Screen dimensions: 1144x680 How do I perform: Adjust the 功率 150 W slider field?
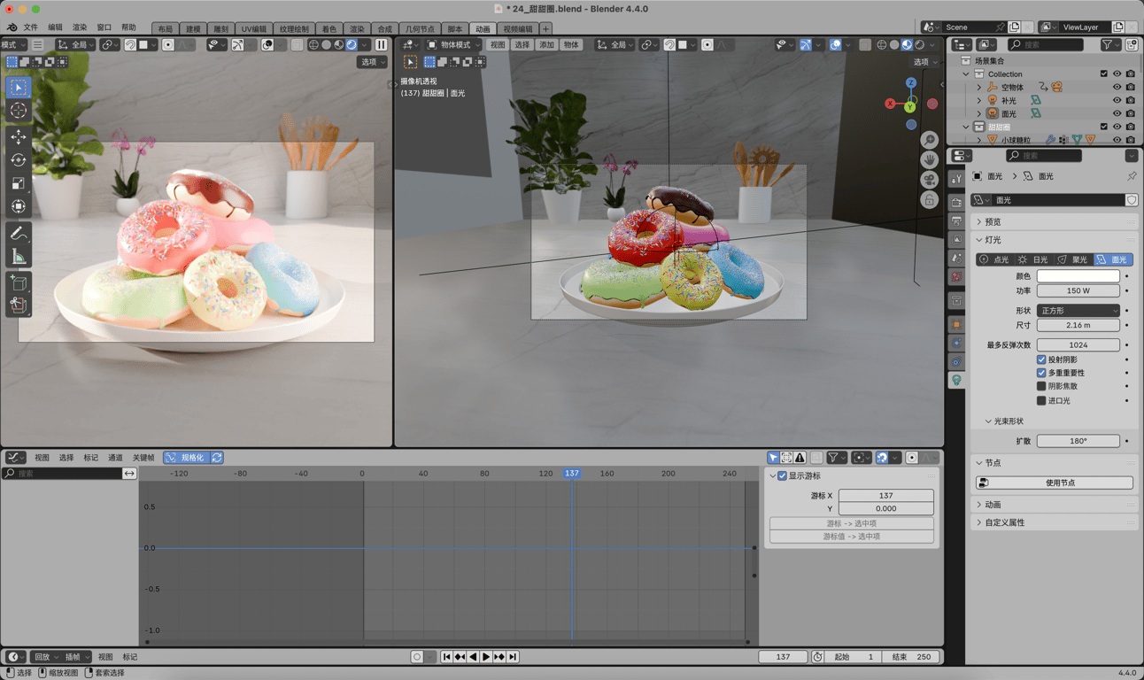[x=1078, y=290]
